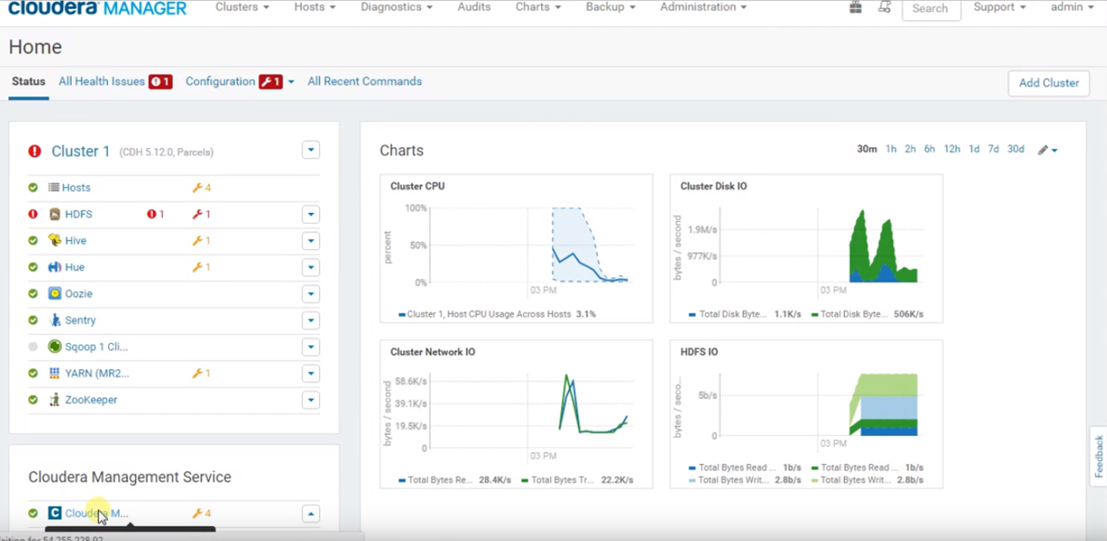This screenshot has width=1107, height=541.
Task: Set chart range to 6h
Action: 929,149
